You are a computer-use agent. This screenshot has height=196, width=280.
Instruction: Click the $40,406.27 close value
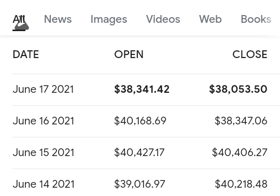tap(240, 152)
